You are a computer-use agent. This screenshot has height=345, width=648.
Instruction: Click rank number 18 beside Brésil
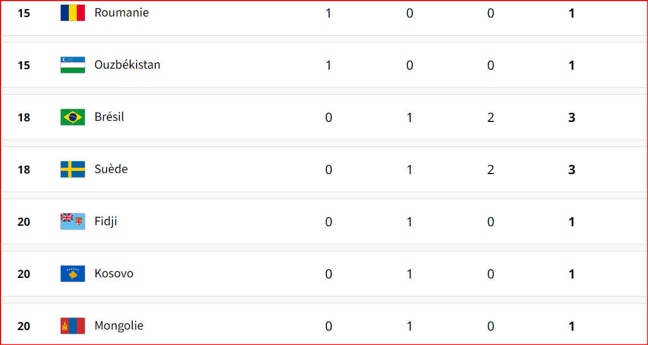pyautogui.click(x=24, y=118)
